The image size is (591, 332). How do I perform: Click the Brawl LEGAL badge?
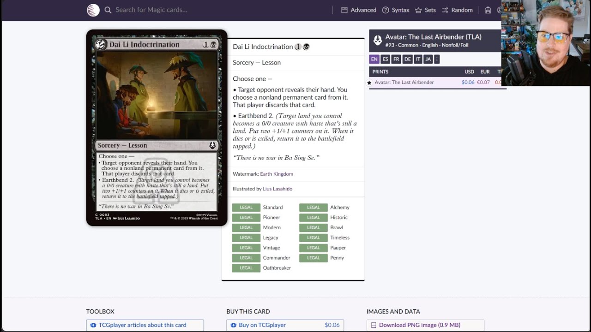[x=314, y=228]
